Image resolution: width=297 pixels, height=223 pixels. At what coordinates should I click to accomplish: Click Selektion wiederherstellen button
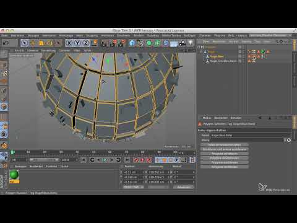tap(225, 145)
